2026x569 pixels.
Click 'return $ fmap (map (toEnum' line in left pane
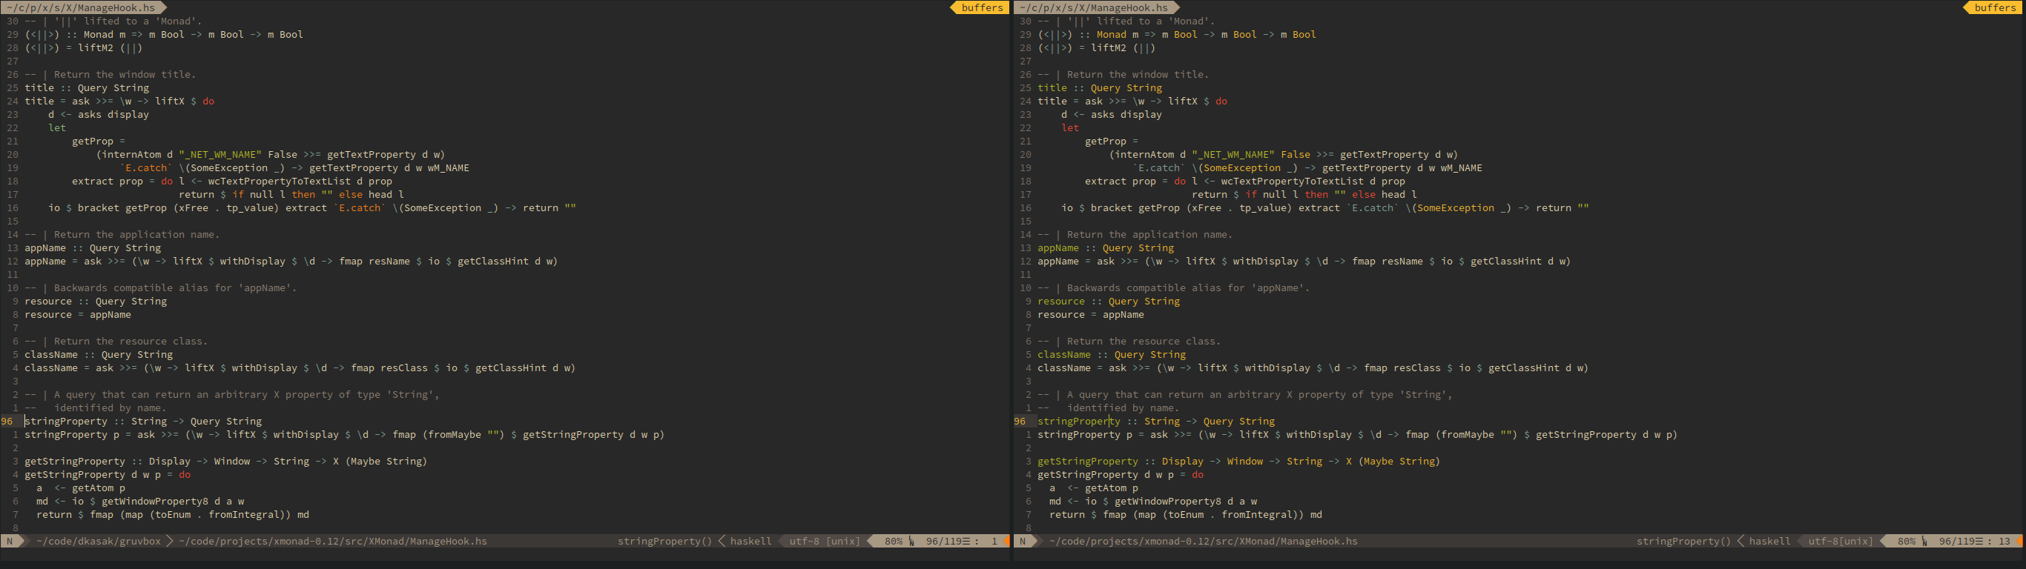coord(172,515)
